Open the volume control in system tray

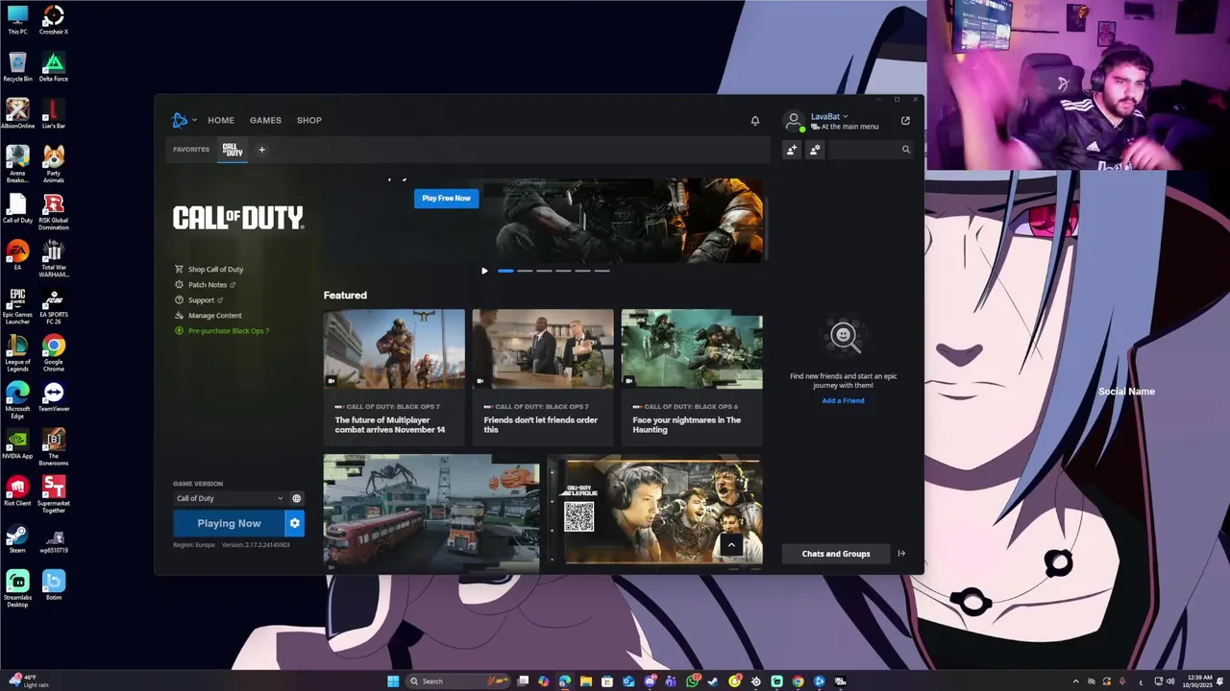pos(1170,681)
